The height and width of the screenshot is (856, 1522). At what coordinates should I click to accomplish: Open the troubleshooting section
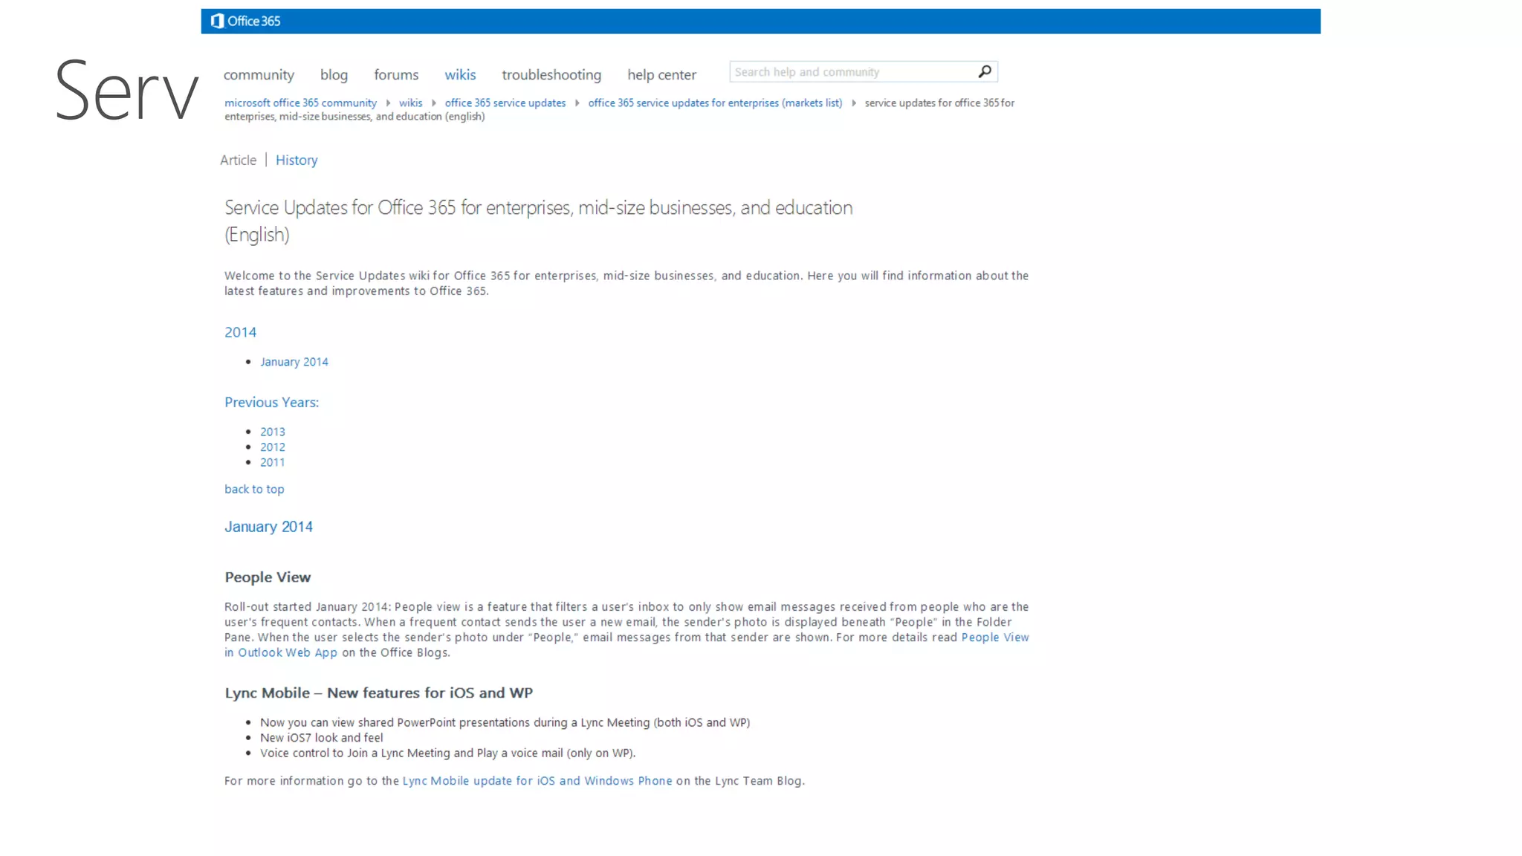551,74
